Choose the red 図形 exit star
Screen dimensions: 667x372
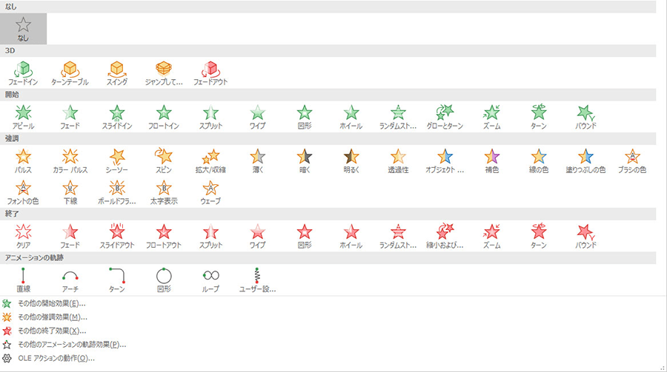305,236
